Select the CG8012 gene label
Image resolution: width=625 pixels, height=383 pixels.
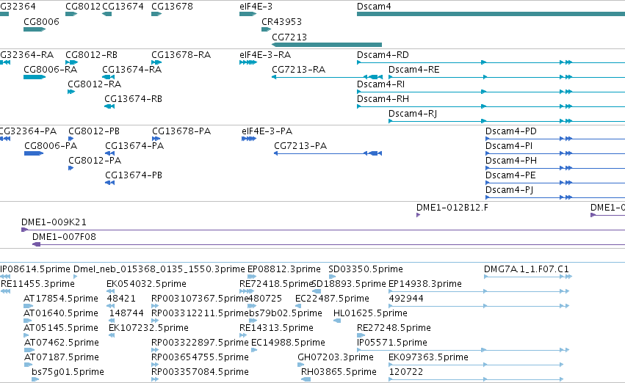(x=83, y=7)
